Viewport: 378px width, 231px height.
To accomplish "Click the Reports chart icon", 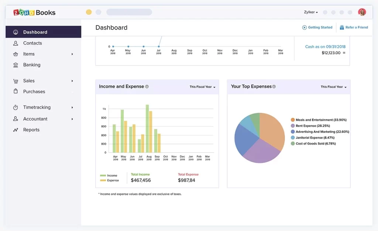I will [16, 130].
